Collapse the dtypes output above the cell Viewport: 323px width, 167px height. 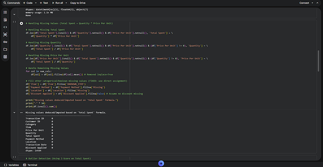coord(14,14)
